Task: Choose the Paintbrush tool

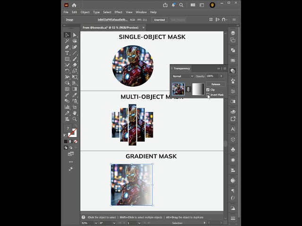Action: coord(75,59)
